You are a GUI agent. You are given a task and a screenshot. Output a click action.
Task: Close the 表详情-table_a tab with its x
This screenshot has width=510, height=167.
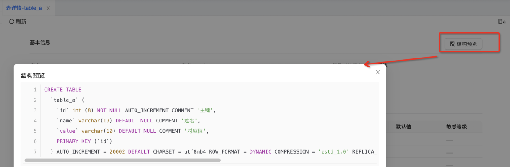48,8
